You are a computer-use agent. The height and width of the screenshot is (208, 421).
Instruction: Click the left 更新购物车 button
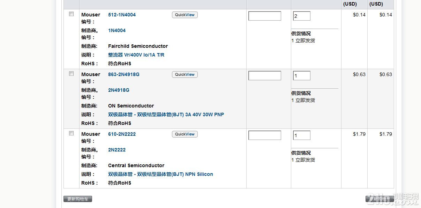coord(78,199)
